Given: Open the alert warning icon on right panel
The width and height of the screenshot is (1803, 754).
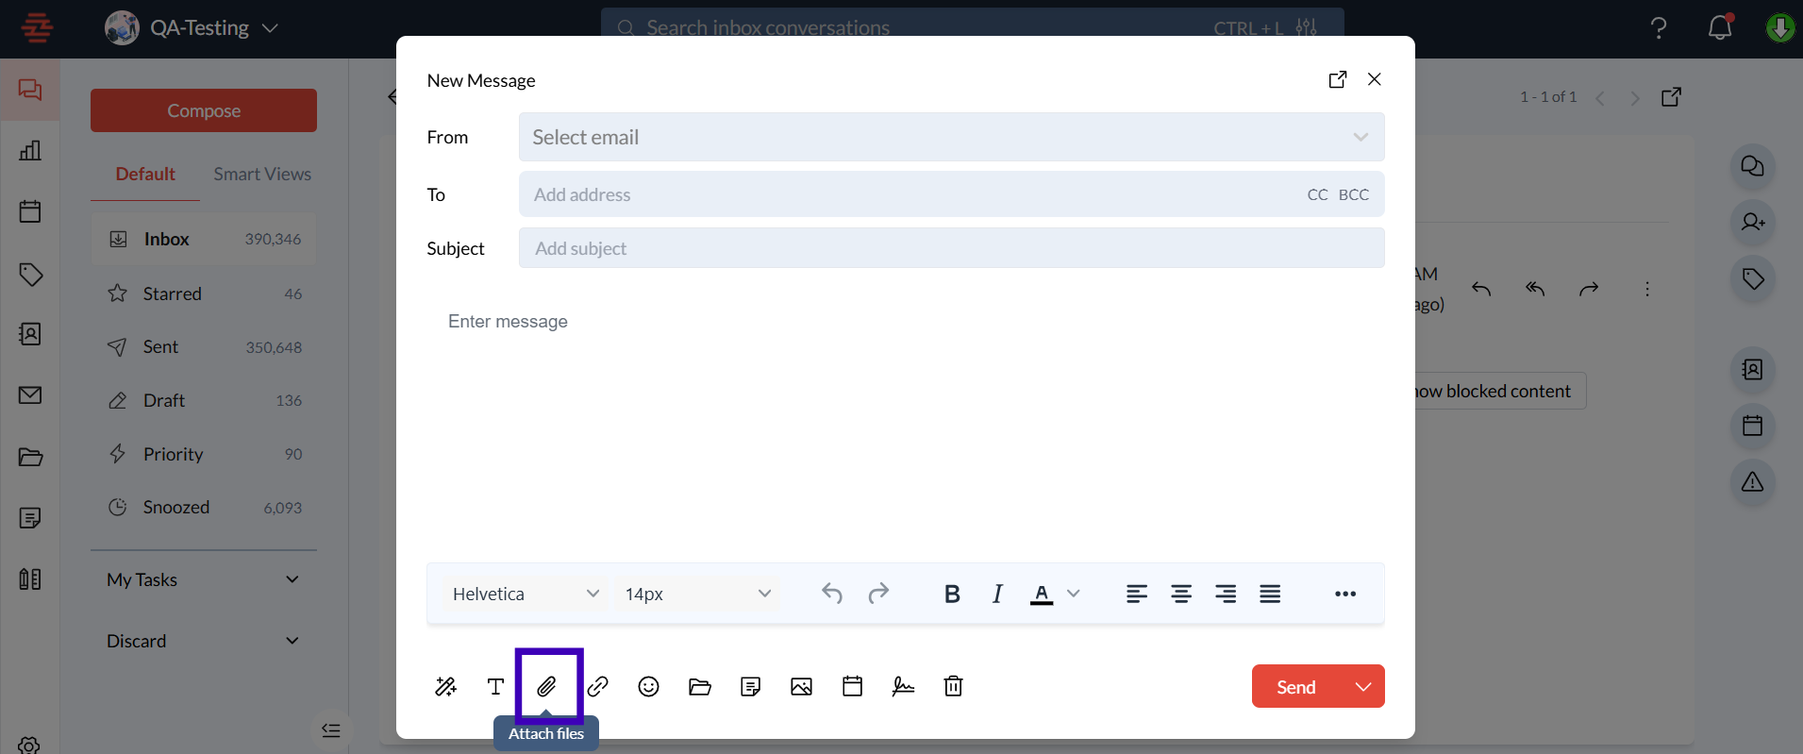Looking at the screenshot, I should pos(1753,482).
